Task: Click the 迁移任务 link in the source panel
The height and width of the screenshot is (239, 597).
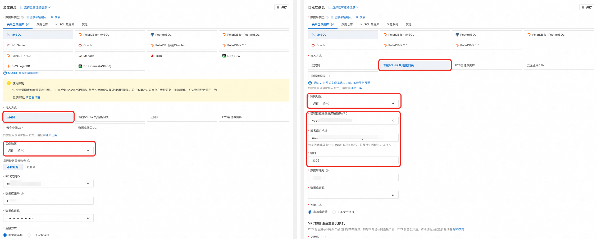Action: (x=51, y=135)
